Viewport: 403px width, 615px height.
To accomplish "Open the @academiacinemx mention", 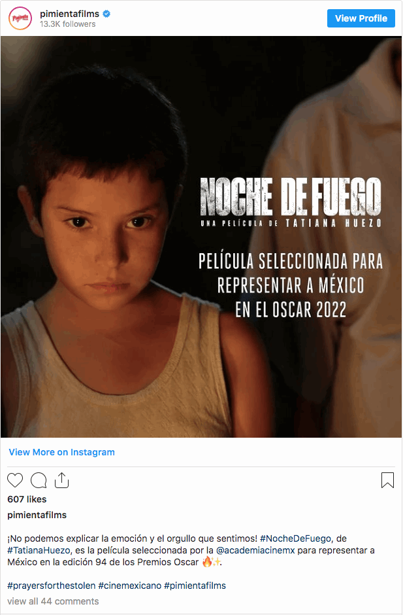I will pyautogui.click(x=255, y=550).
